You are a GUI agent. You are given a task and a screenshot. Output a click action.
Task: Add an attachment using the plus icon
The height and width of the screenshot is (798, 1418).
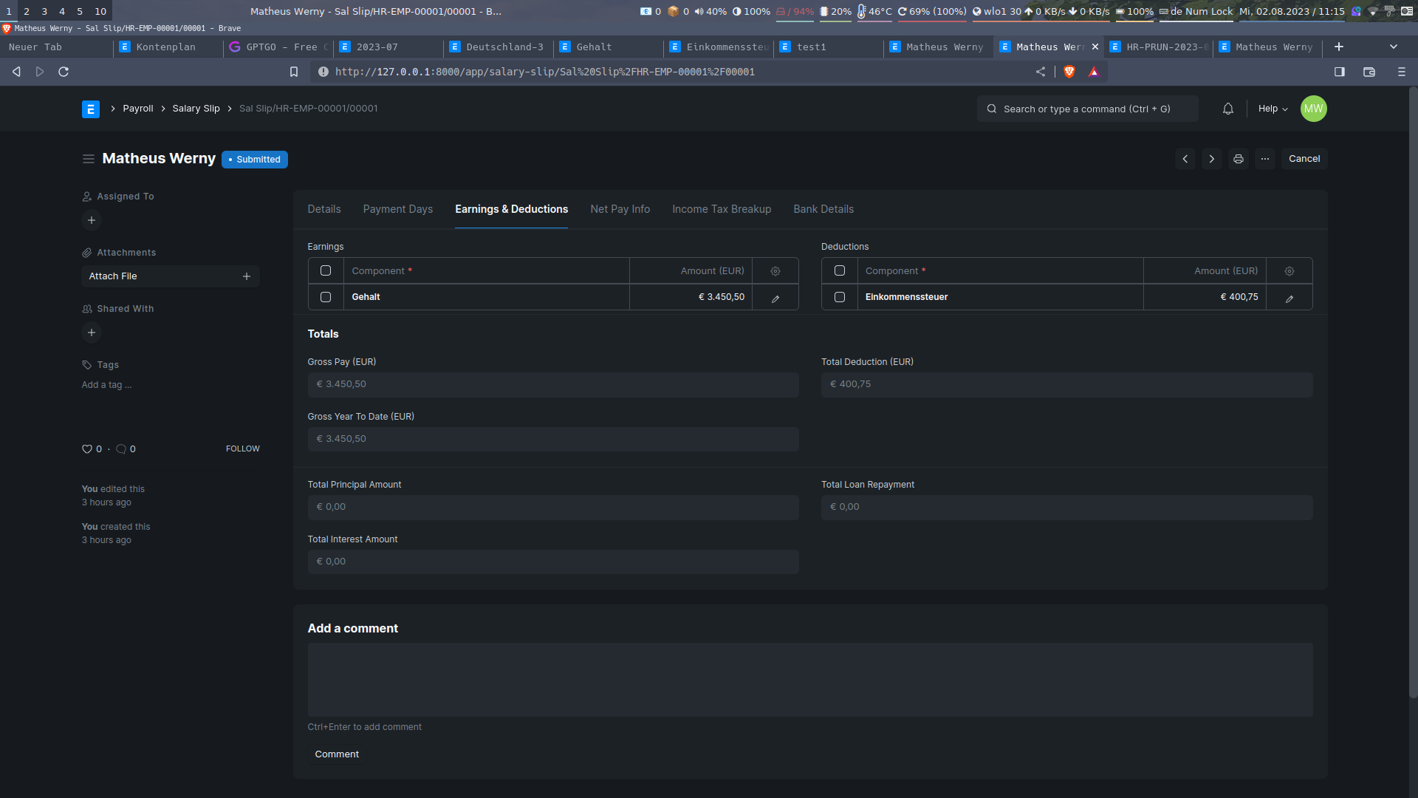246,276
